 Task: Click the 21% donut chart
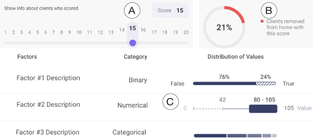224,27
